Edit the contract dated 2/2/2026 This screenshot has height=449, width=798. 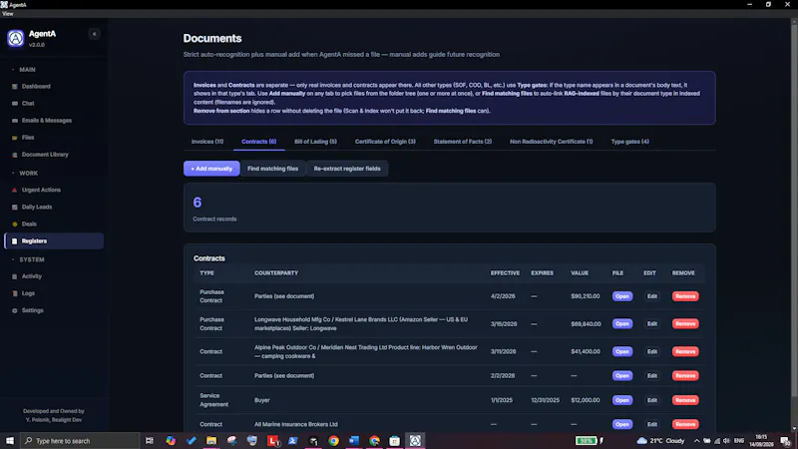[652, 376]
